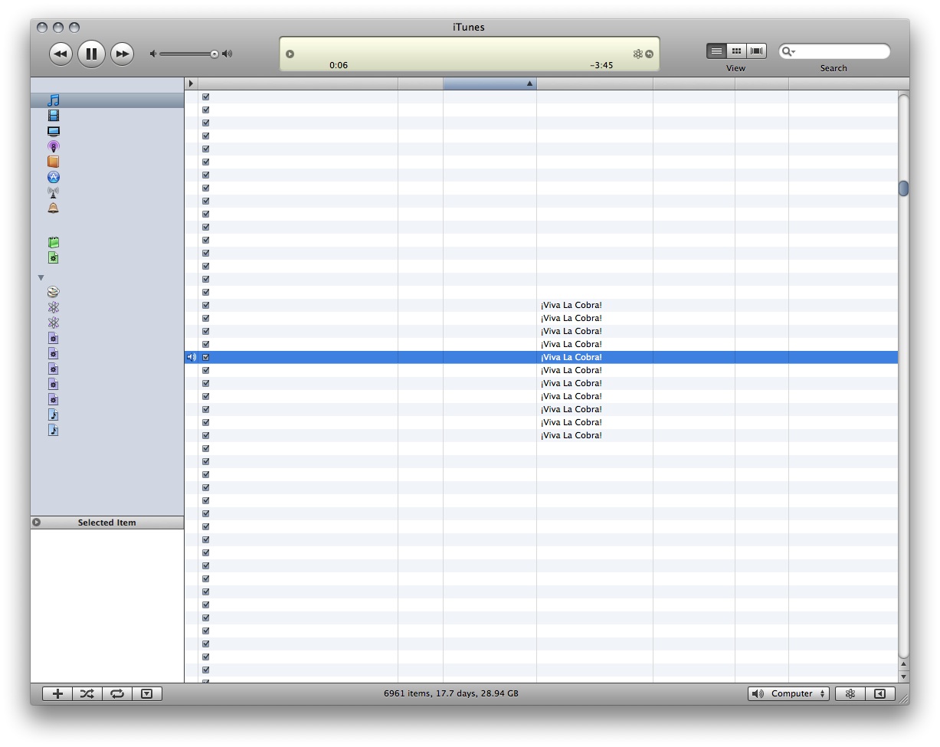The height and width of the screenshot is (747, 940).
Task: Select the highlighted "¡Viva La Cobra!" album cell
Action: (594, 357)
